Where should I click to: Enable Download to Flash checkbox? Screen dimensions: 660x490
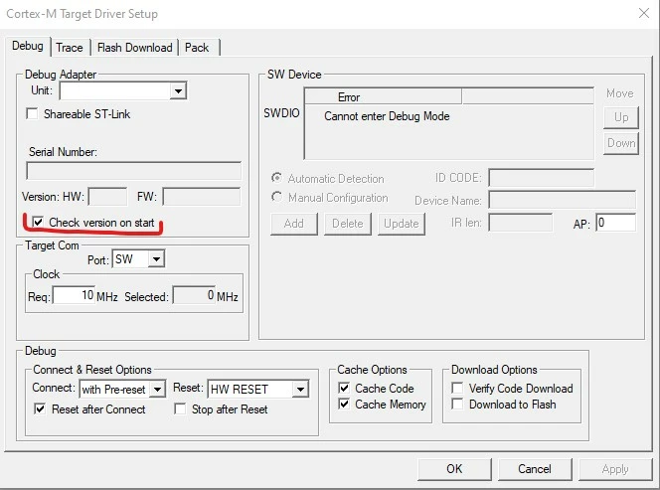(x=457, y=405)
